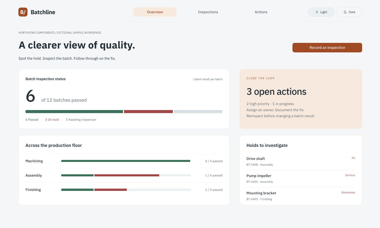Click 'Reinspect before changing a batch result.' text
The height and width of the screenshot is (228, 380).
(x=281, y=116)
